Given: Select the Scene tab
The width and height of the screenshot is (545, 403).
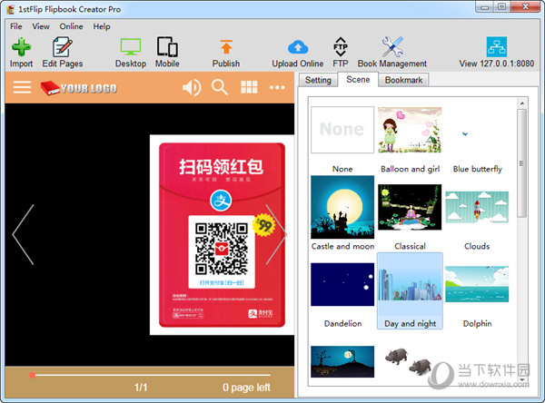Looking at the screenshot, I should coord(358,80).
